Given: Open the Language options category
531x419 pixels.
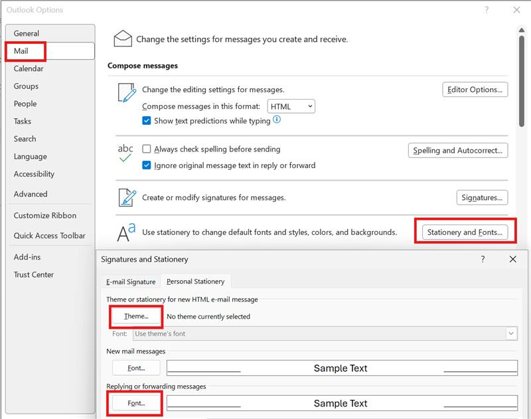Looking at the screenshot, I should tap(50, 157).
